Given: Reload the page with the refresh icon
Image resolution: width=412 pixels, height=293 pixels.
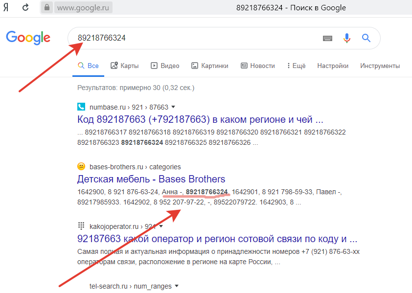Looking at the screenshot, I should 25,7.
